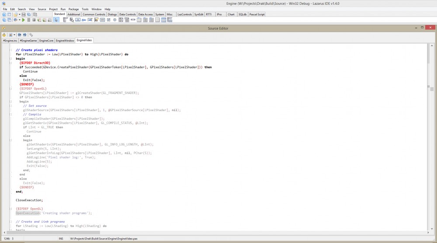The width and height of the screenshot is (437, 243).
Task: Open the Data Controls palette tab
Action: 128,14
